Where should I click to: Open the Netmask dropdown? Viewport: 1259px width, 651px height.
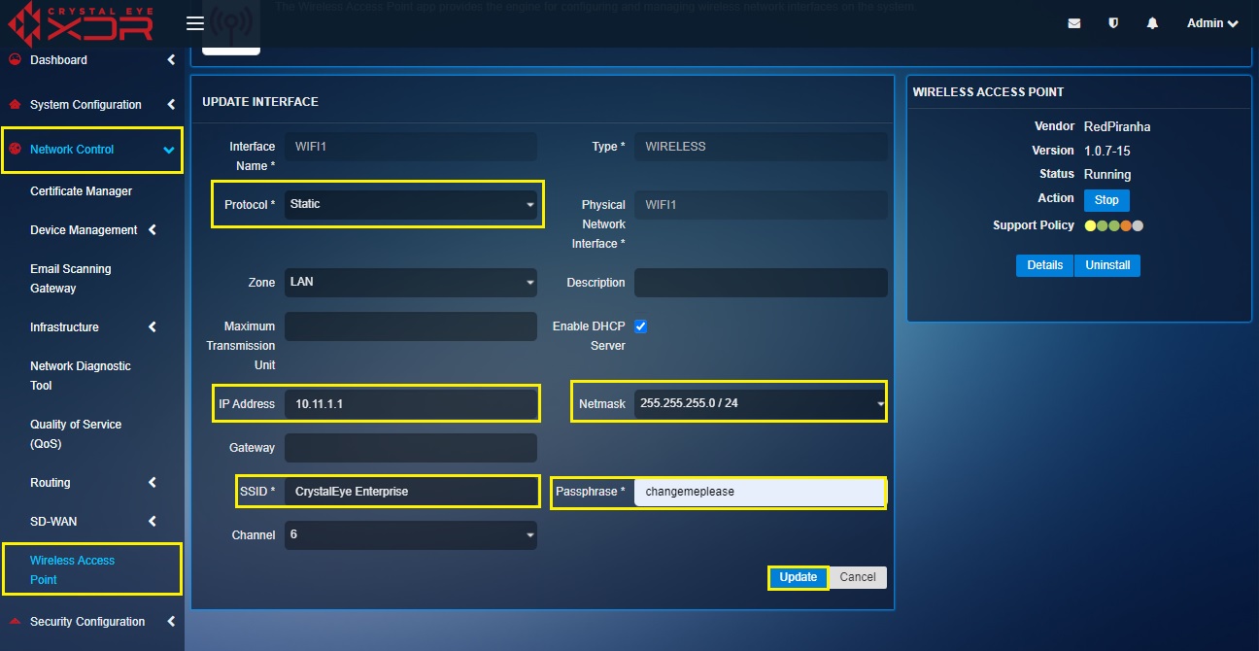click(761, 402)
